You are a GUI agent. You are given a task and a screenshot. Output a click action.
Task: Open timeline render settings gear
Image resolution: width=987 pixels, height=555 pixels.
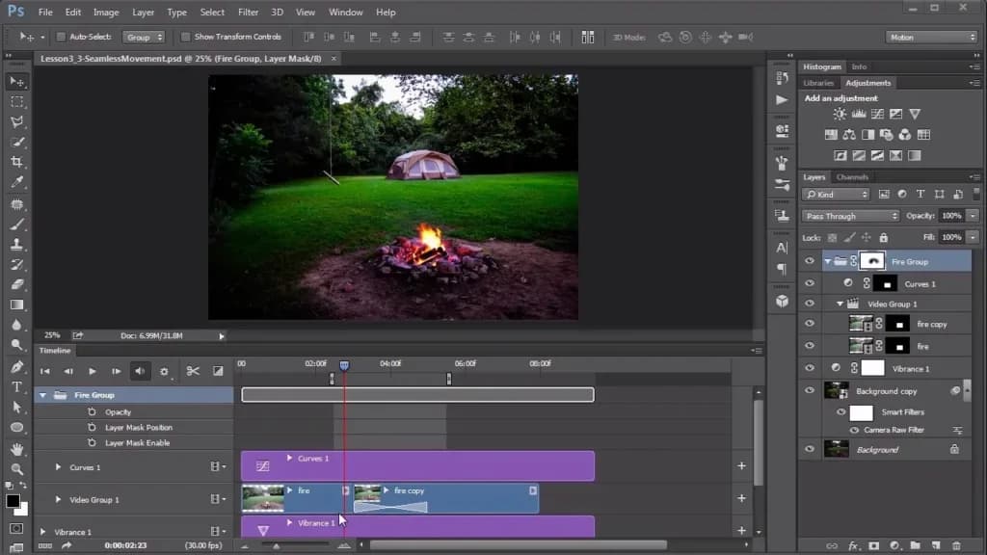[164, 371]
